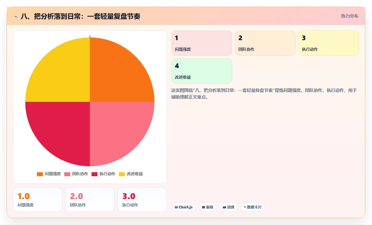Click the 1.0 问题强度 stat card
This screenshot has height=225, width=372.
tap(38, 199)
